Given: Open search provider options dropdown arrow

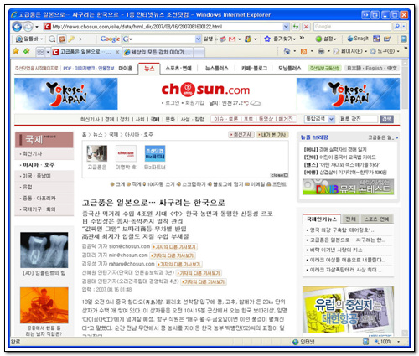Looking at the screenshot, I should pyautogui.click(x=404, y=27).
